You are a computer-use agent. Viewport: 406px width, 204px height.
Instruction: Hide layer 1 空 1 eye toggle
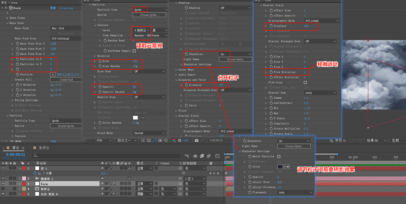(x=3, y=168)
